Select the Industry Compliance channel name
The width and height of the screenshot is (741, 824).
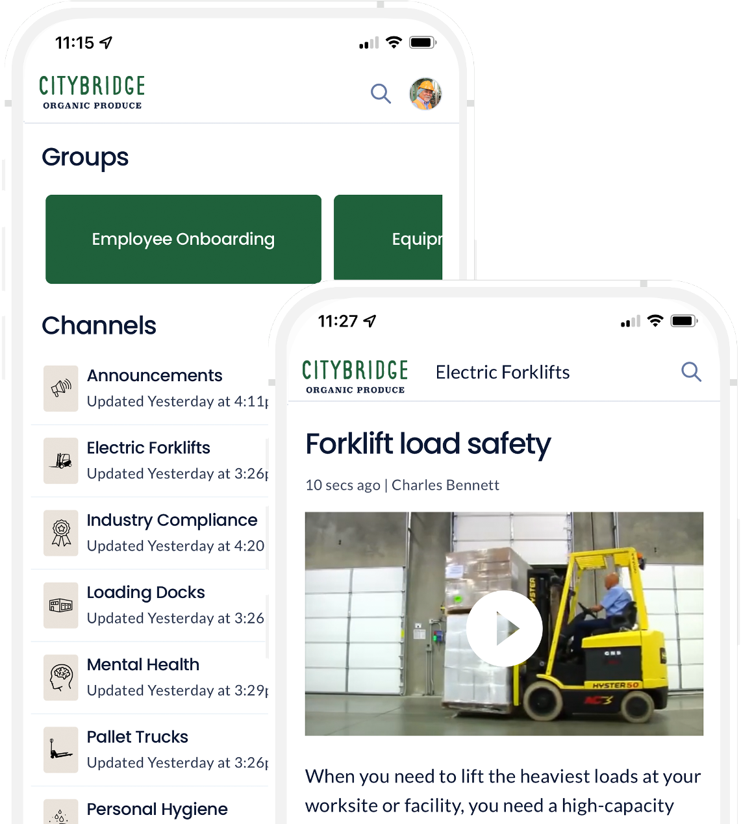coord(172,520)
